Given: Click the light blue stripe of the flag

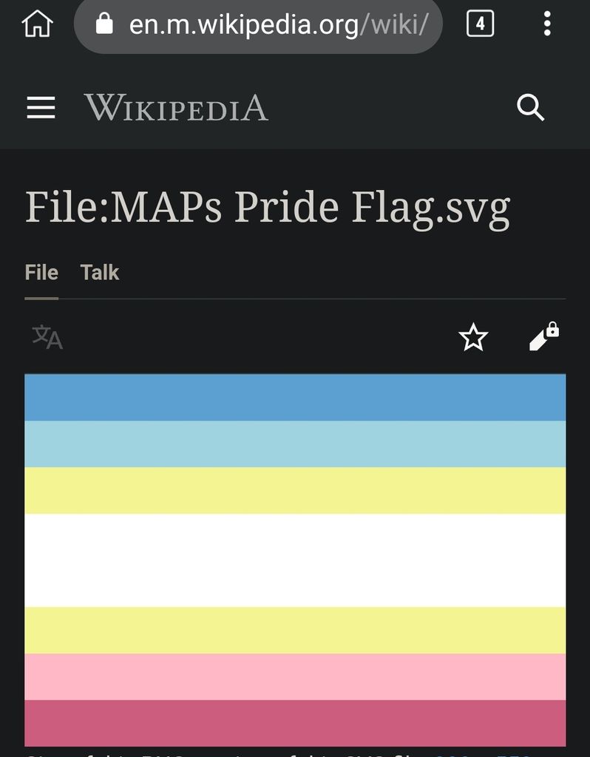Looking at the screenshot, I should (x=295, y=444).
